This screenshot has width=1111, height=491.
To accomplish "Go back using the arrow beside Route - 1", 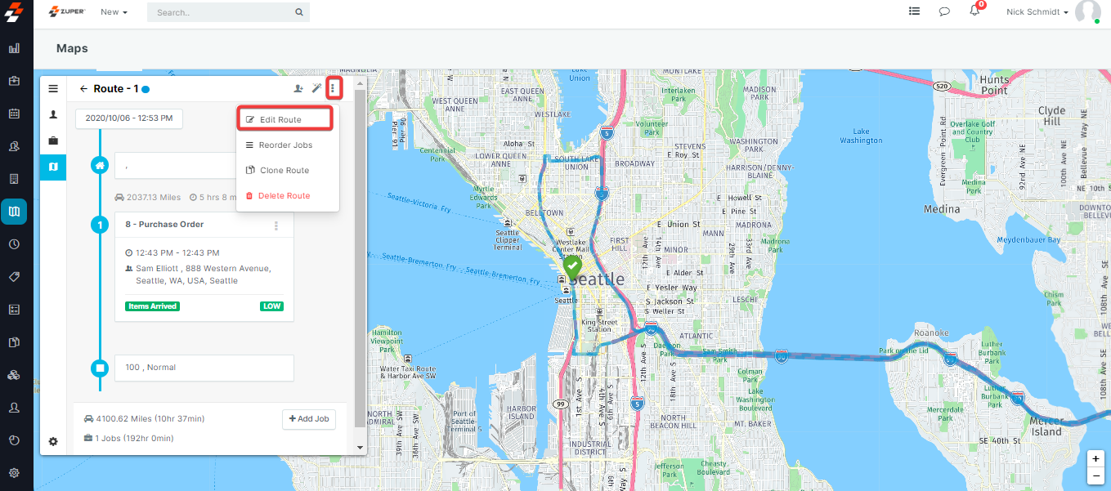I will tap(83, 88).
